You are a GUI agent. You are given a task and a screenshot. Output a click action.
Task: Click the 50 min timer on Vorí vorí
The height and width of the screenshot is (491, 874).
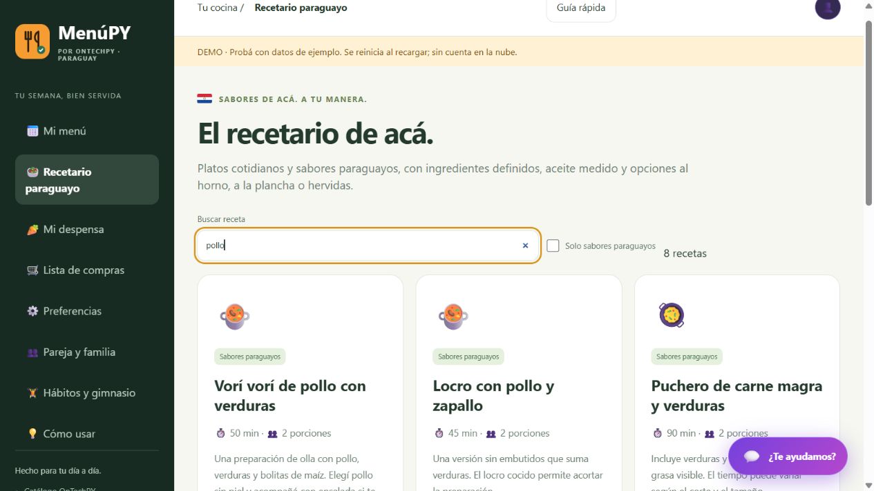(237, 433)
